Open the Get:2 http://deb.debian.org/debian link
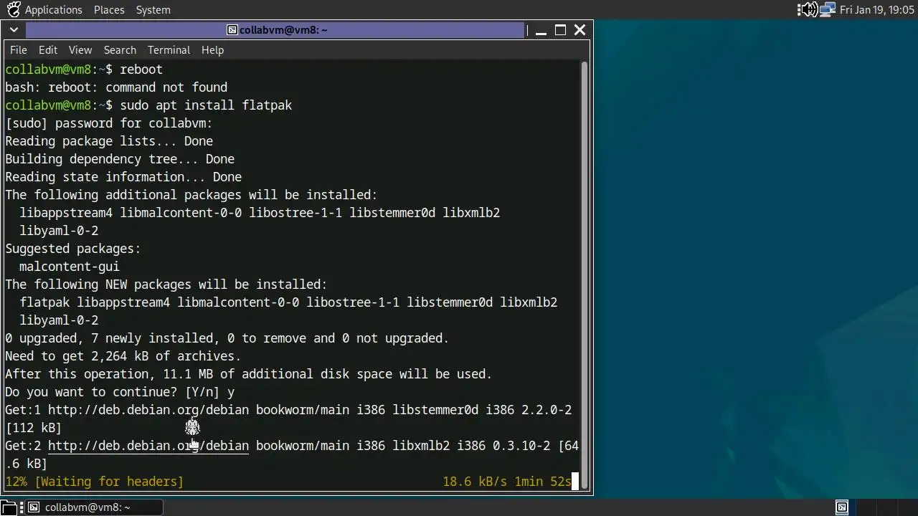 click(x=148, y=446)
